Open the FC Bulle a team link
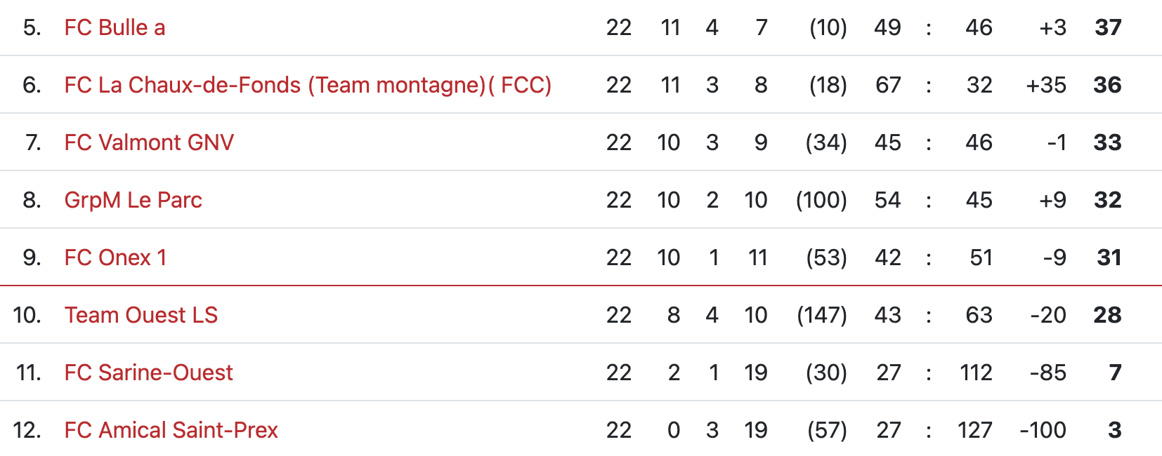This screenshot has width=1162, height=456. coord(115,27)
